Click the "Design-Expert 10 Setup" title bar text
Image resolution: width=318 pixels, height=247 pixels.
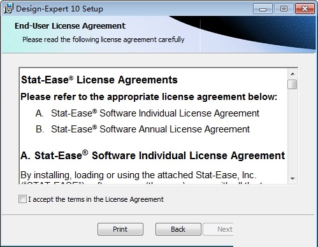(x=59, y=9)
